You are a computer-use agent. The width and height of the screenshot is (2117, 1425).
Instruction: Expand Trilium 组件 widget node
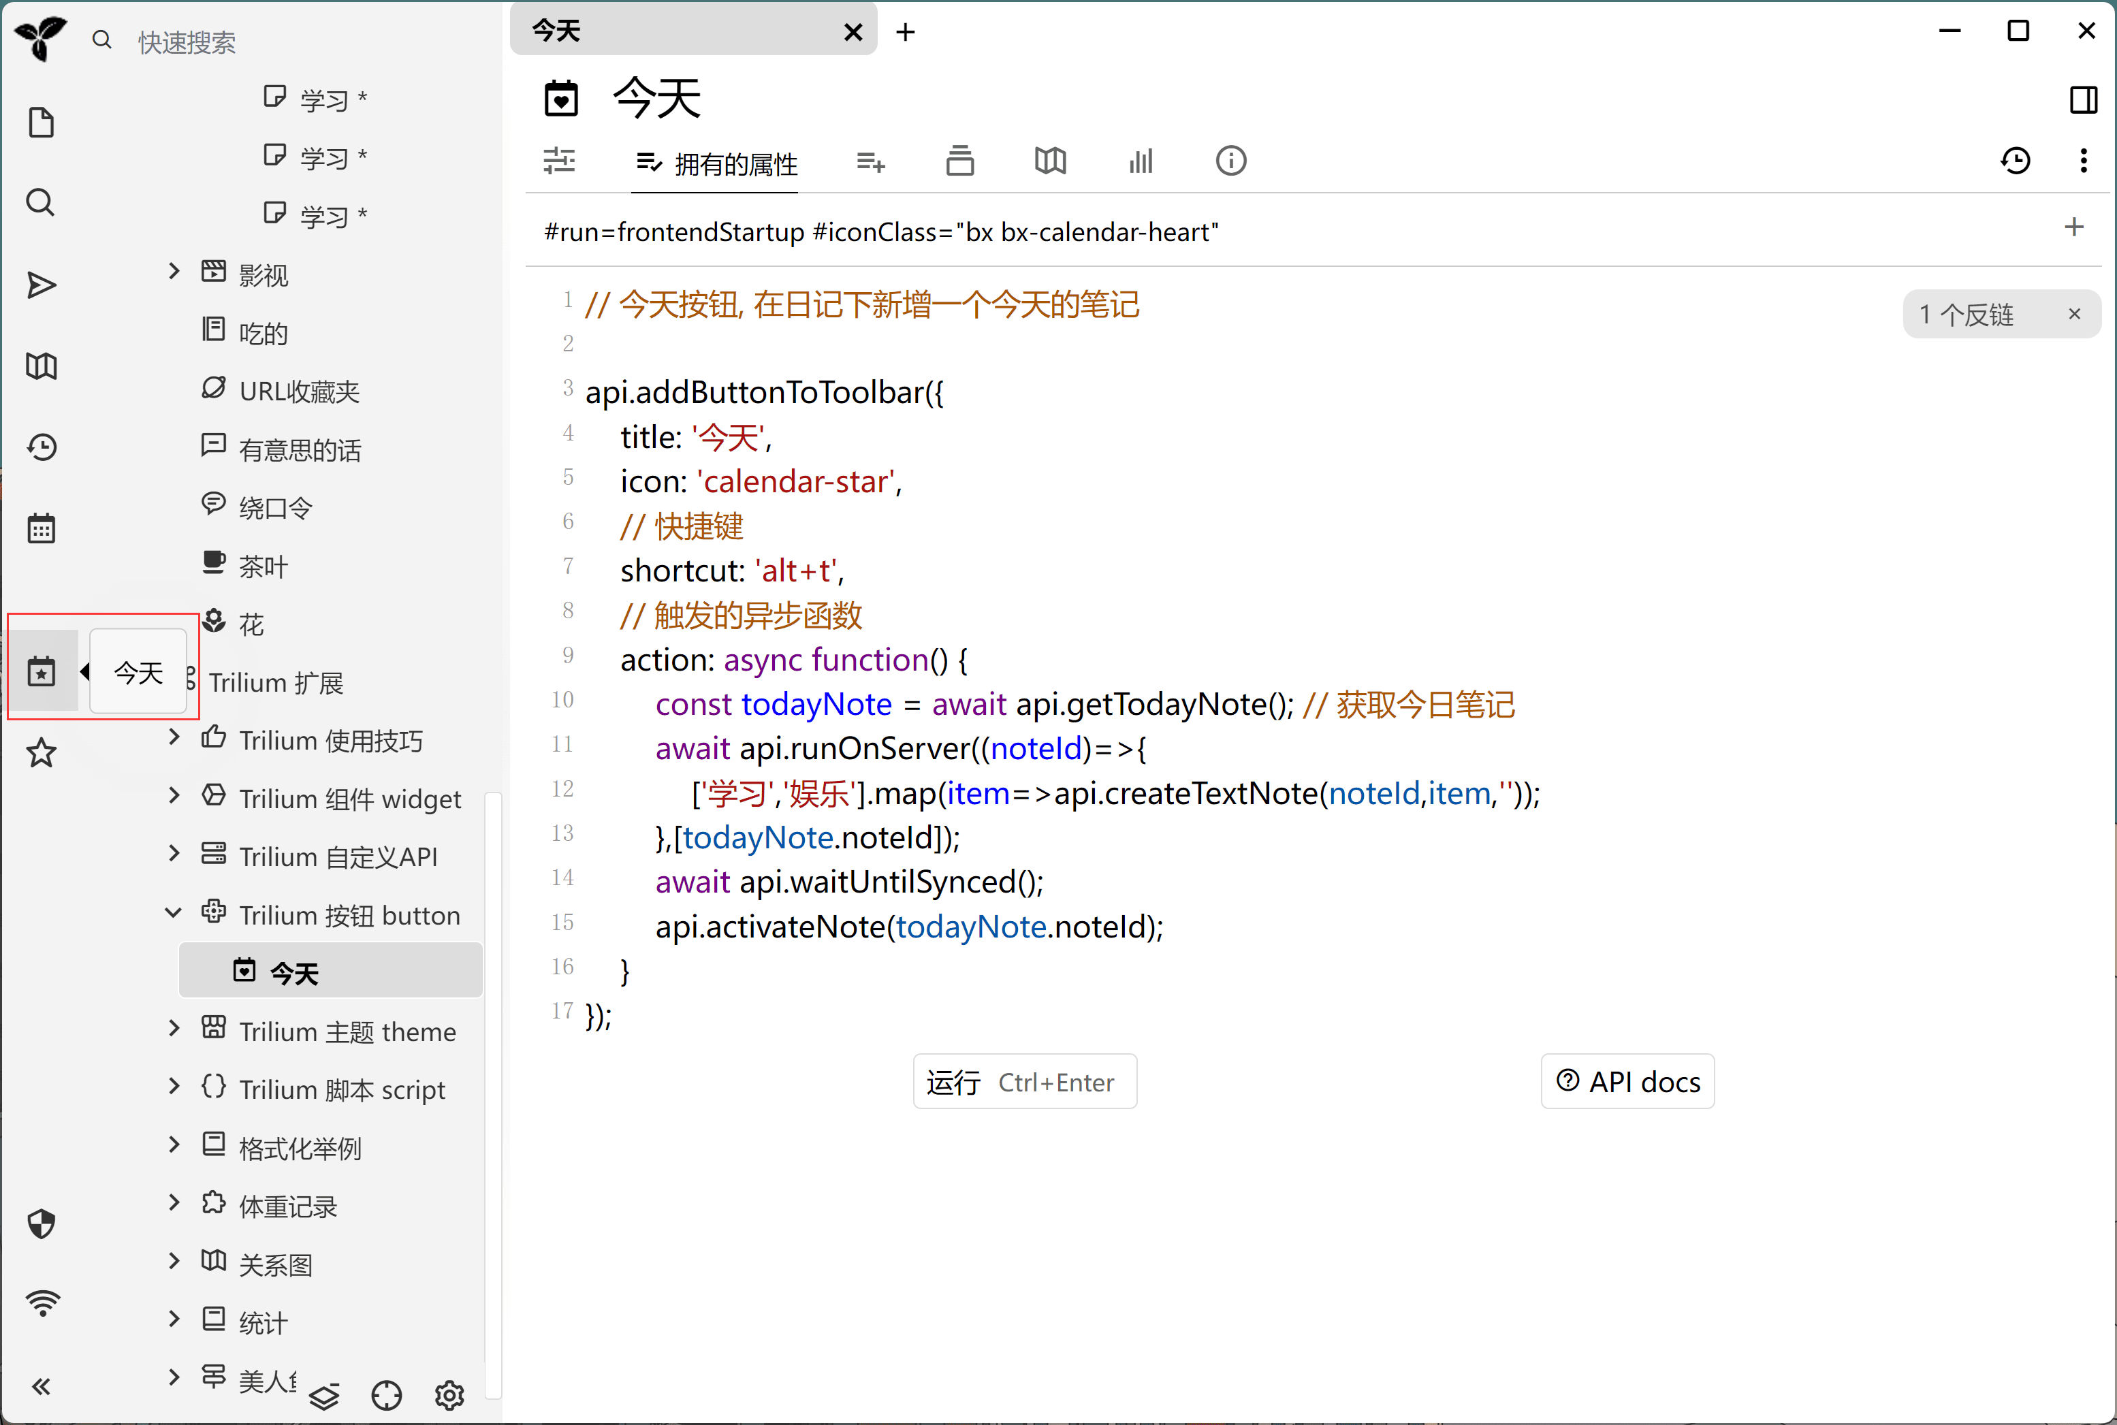pos(174,795)
